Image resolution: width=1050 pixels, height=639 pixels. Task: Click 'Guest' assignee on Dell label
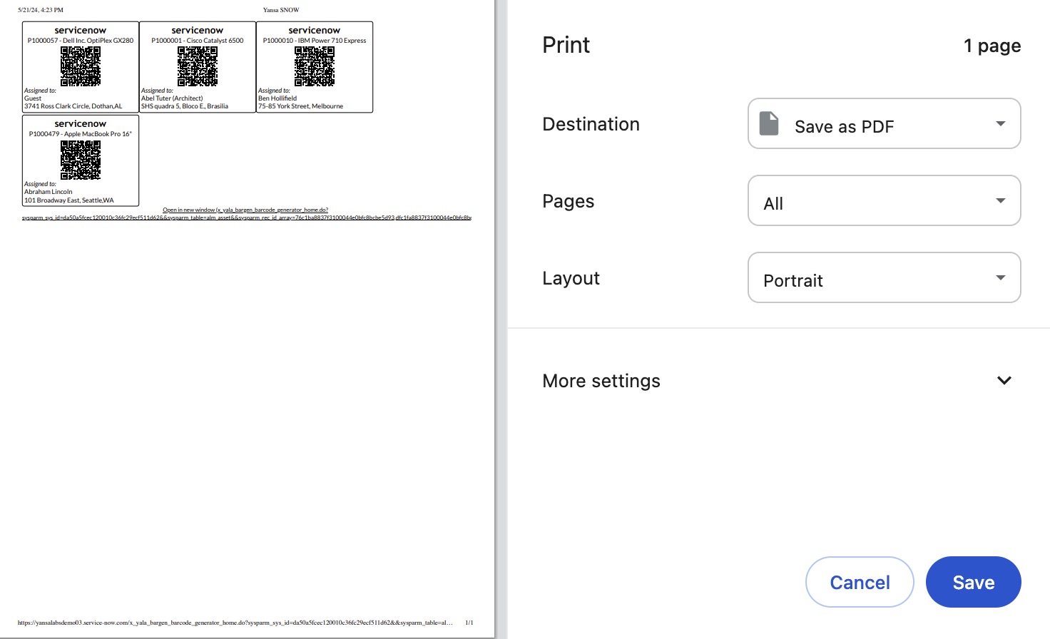[33, 98]
